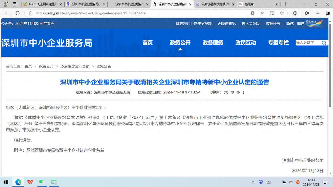Open the favorites list

pos(307,13)
